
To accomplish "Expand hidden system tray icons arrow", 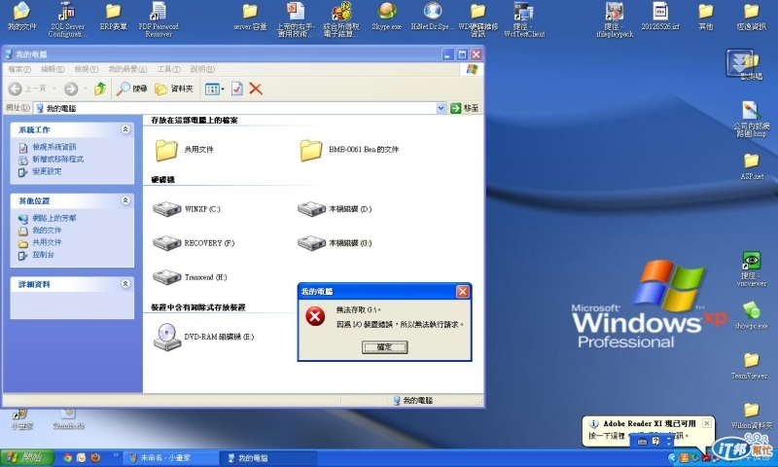I will click(672, 458).
